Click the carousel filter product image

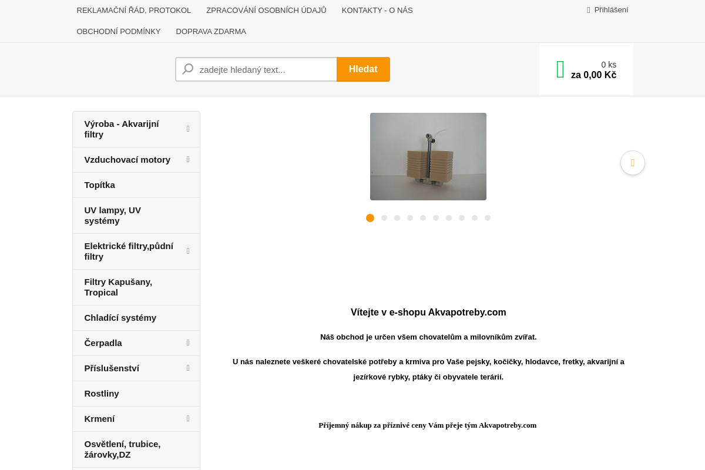click(x=428, y=156)
